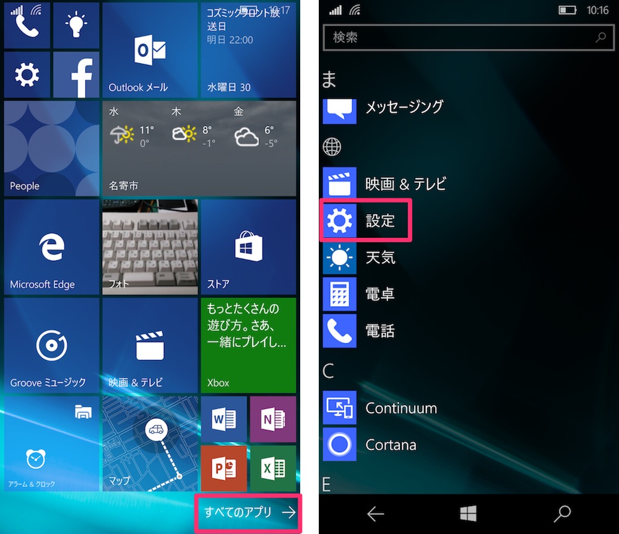
Task: Tap the Windows Start navigation button
Action: (468, 514)
